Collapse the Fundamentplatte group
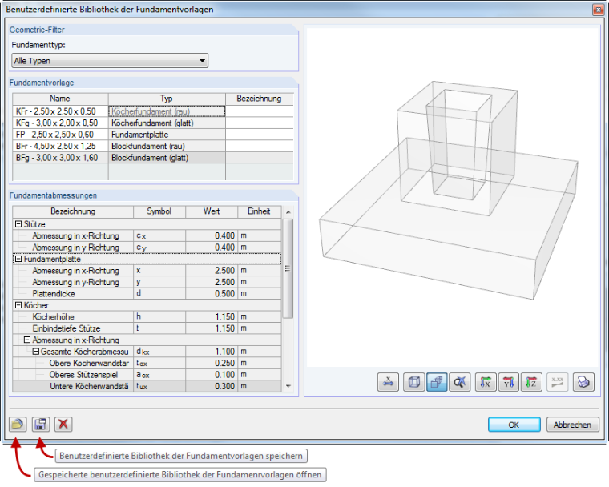Viewport: 609px width, 487px height. click(x=18, y=259)
